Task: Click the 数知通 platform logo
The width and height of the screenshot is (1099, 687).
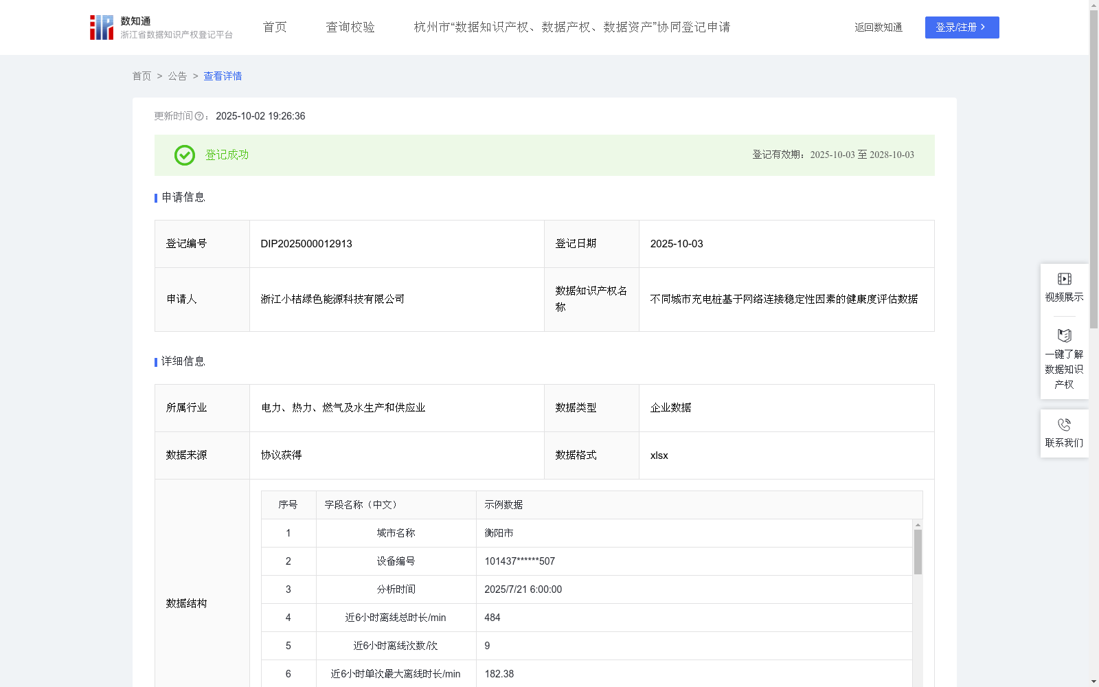Action: click(161, 27)
